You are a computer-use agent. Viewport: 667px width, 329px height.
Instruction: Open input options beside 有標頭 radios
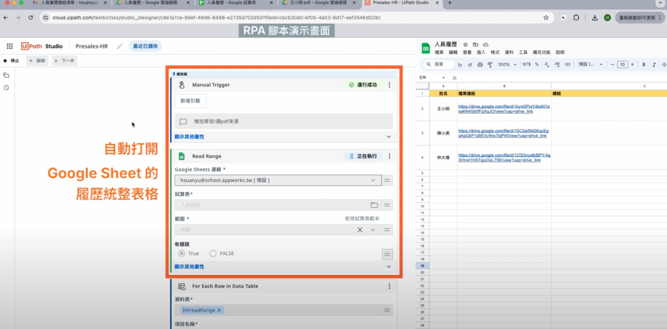click(x=387, y=255)
